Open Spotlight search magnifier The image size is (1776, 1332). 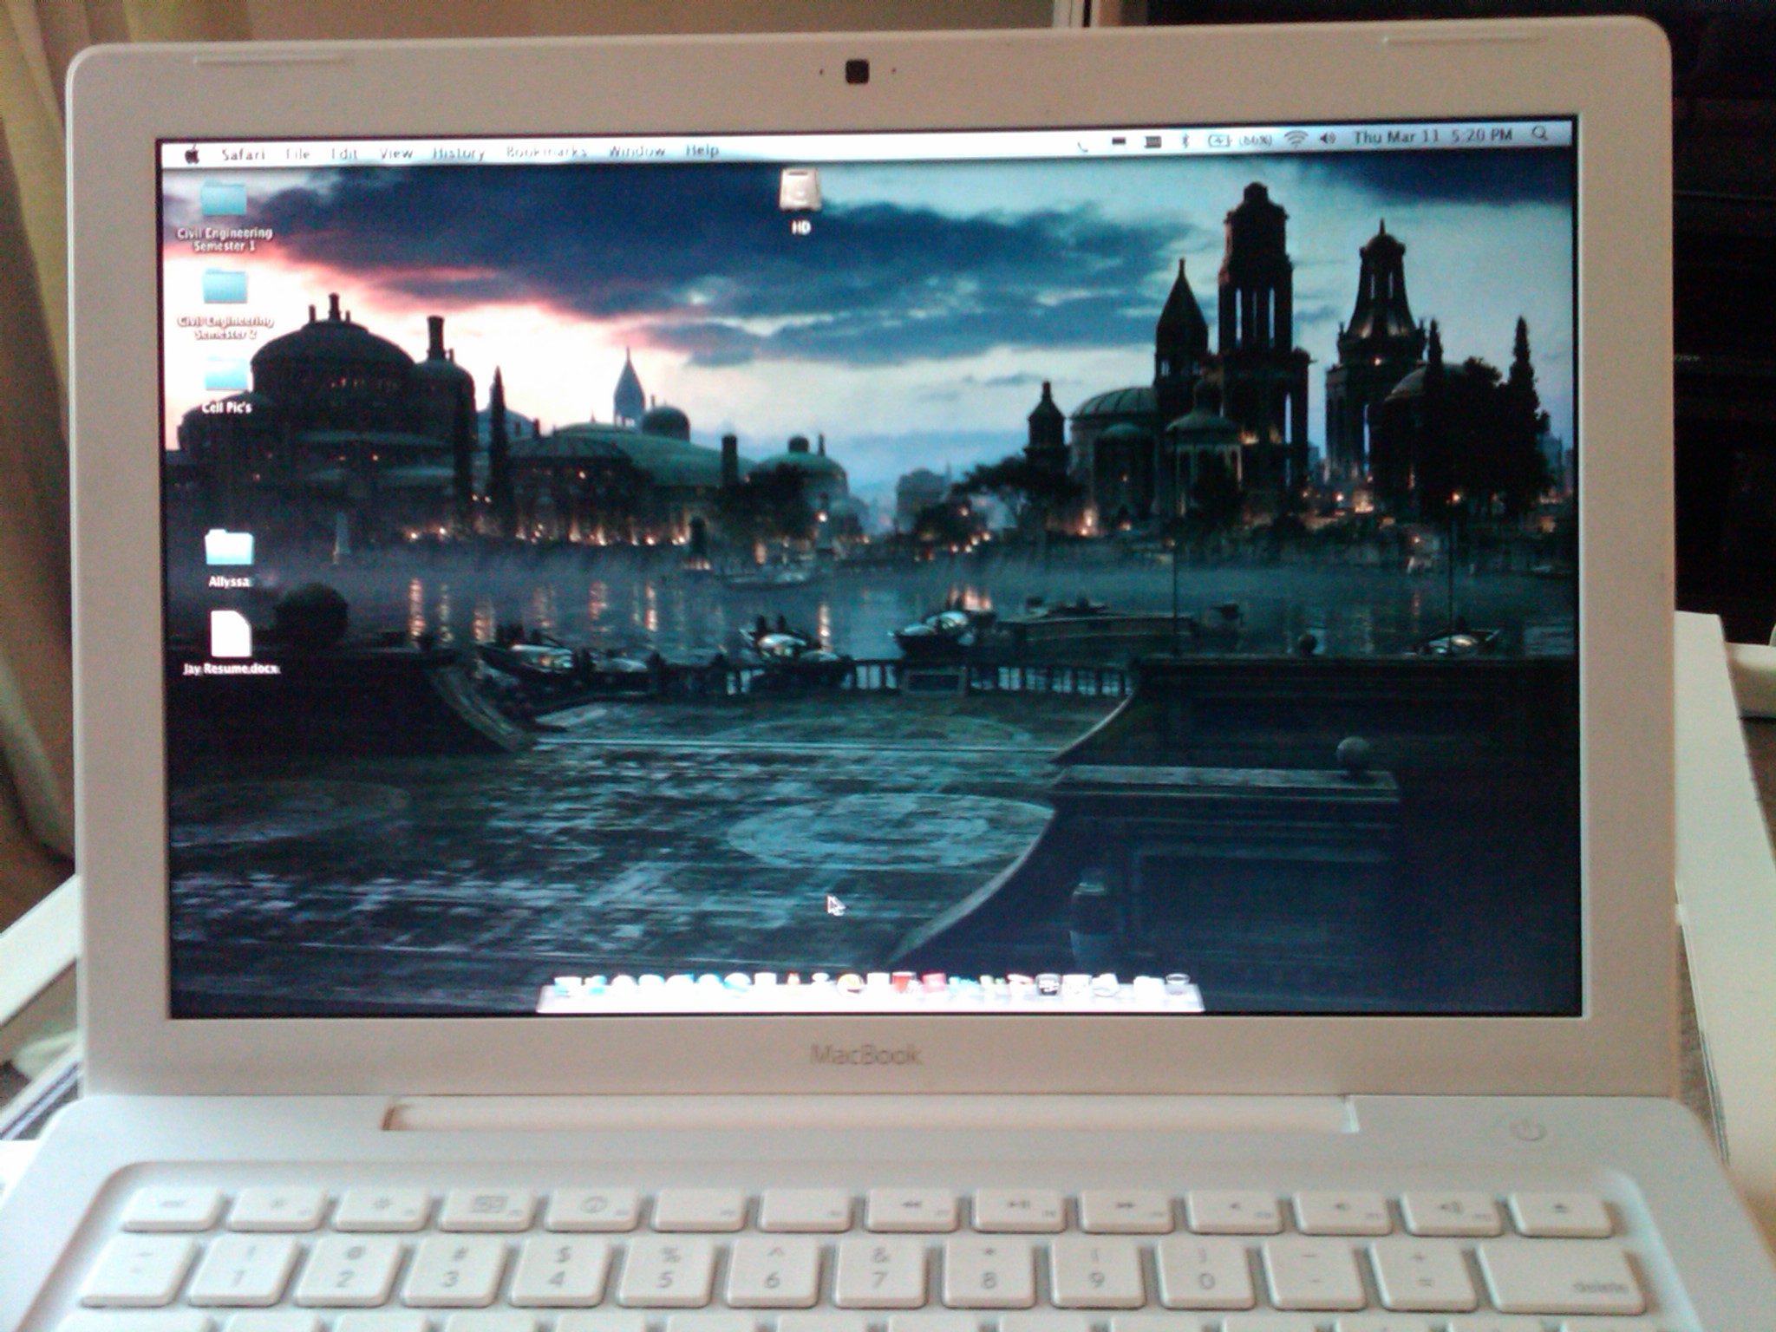(1540, 134)
